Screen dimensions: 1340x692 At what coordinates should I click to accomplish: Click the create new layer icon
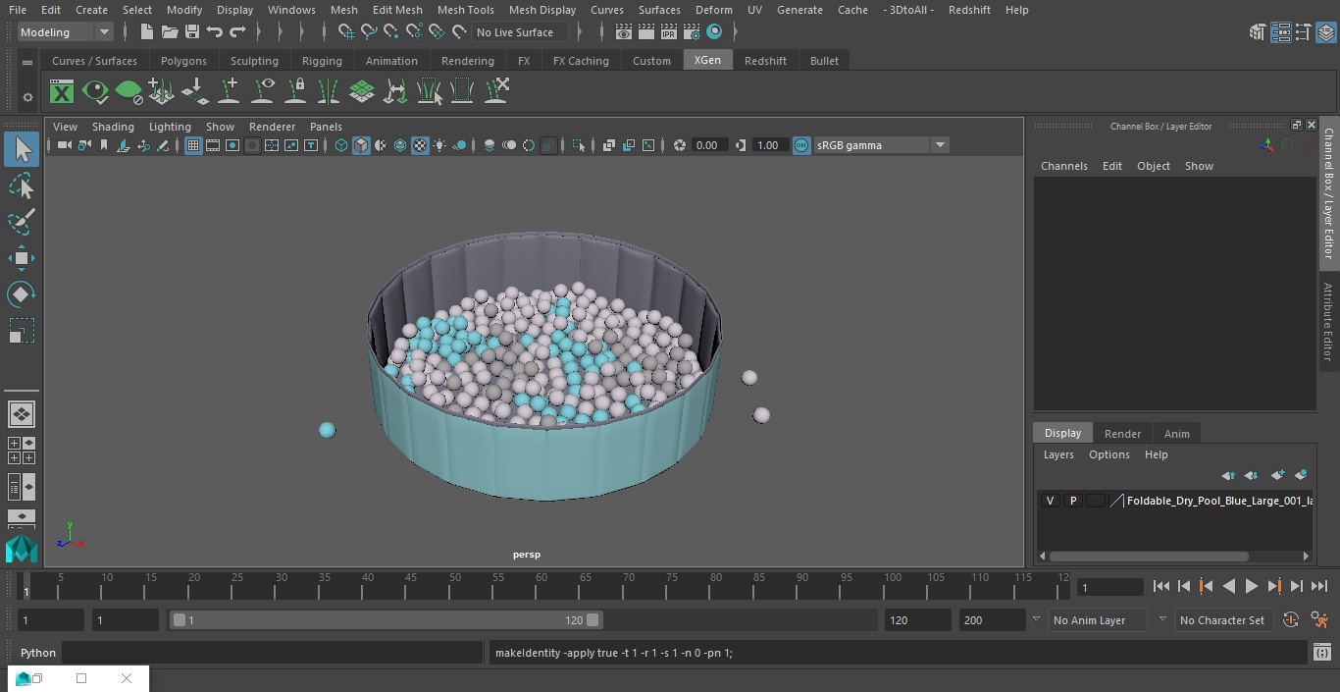tap(1277, 475)
